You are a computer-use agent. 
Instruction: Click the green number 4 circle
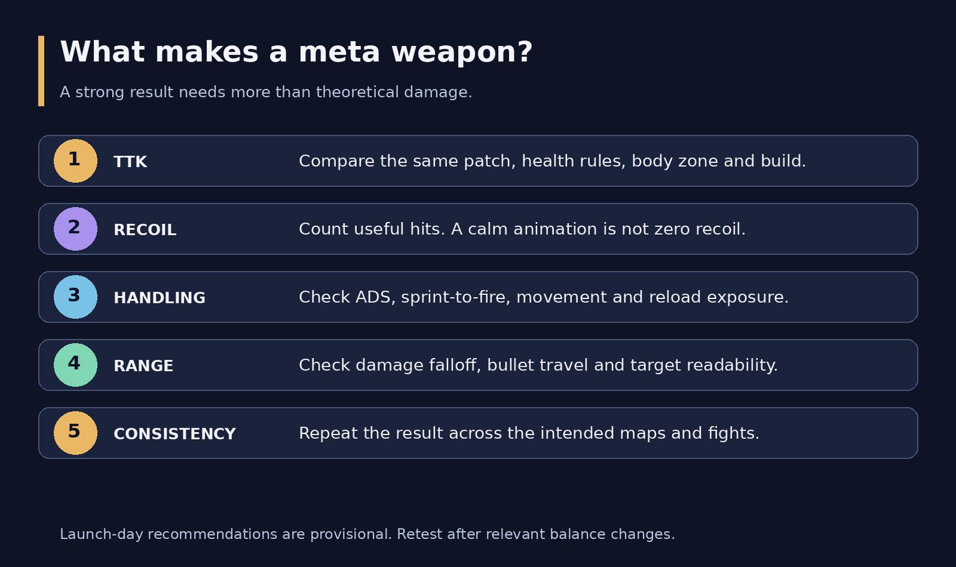pyautogui.click(x=75, y=365)
